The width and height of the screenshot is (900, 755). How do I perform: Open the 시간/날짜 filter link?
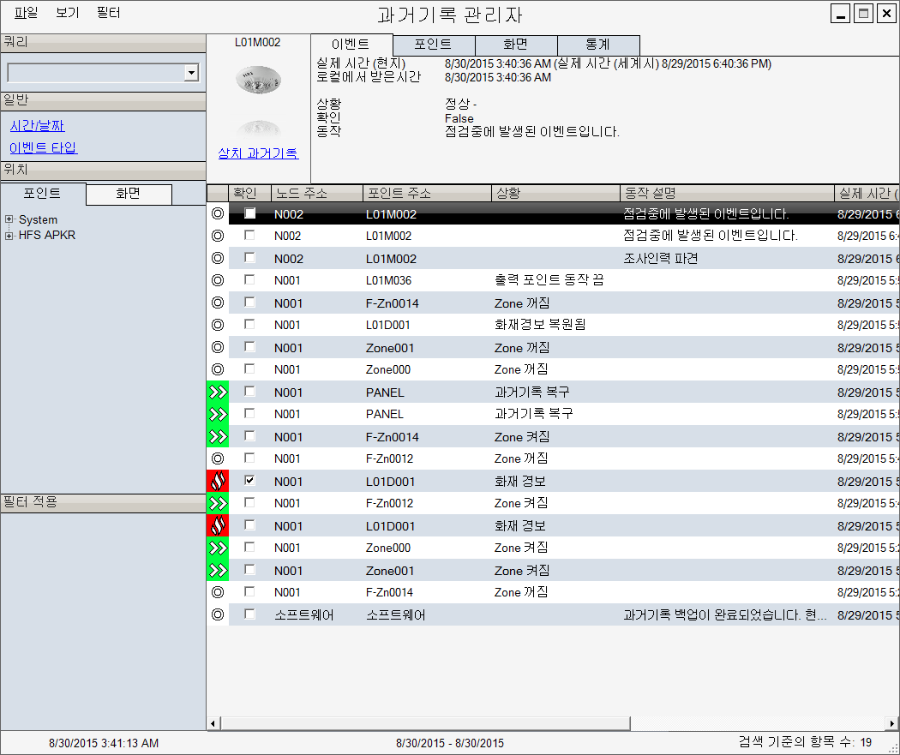[x=37, y=126]
